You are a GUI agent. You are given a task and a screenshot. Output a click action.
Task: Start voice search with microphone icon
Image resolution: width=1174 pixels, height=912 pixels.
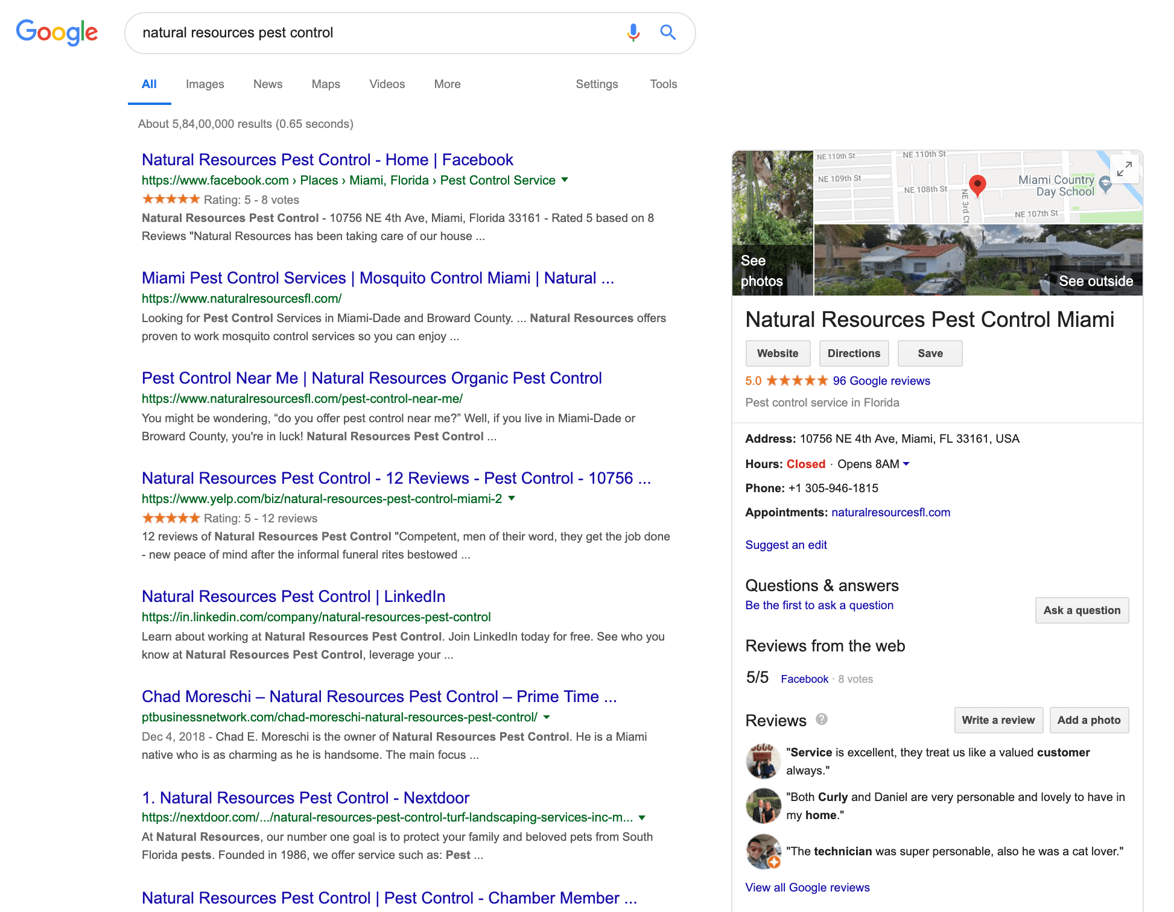633,33
